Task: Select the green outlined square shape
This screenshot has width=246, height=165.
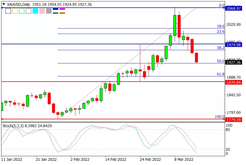Action: 22,11
